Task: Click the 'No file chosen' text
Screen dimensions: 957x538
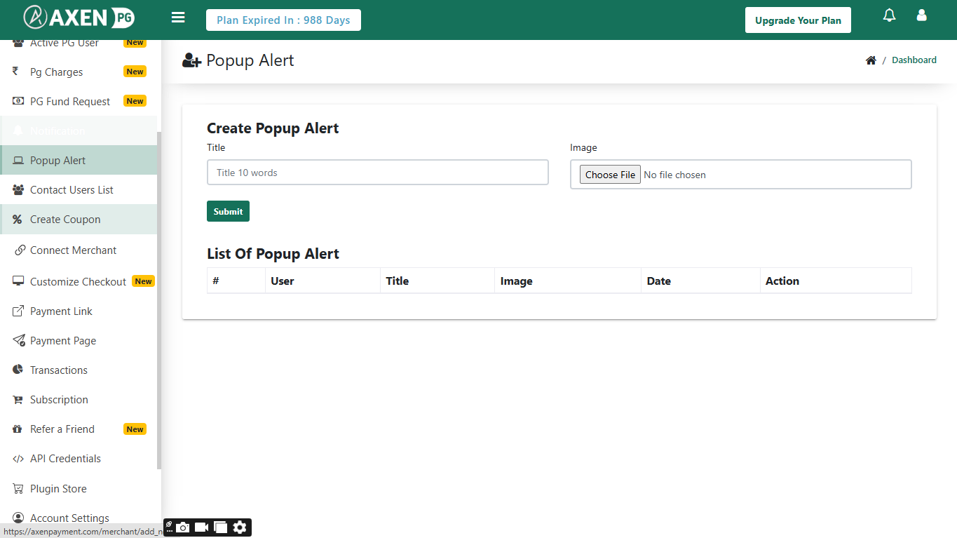Action: (674, 175)
